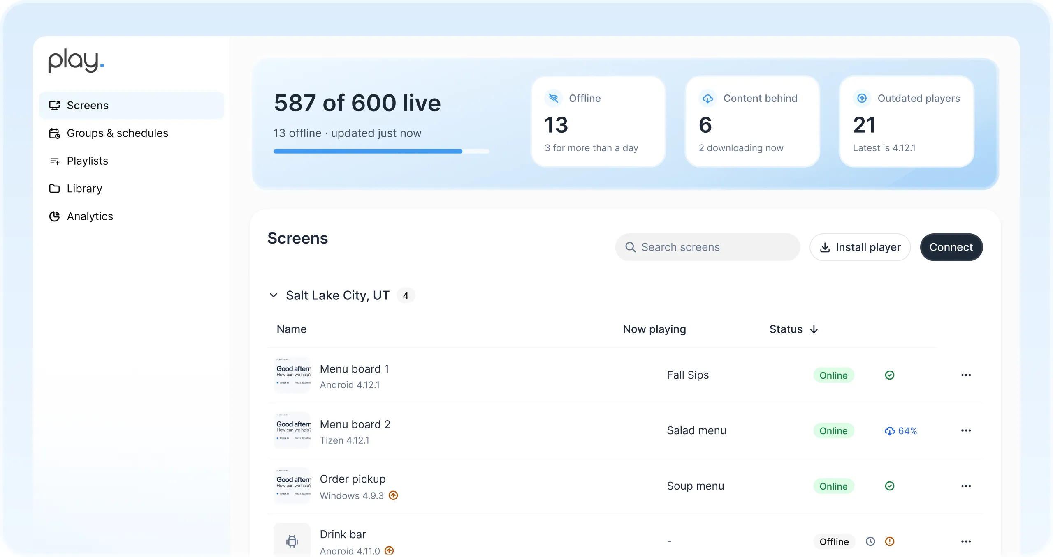
Task: Click the Drink bar Offline status badge
Action: point(834,542)
